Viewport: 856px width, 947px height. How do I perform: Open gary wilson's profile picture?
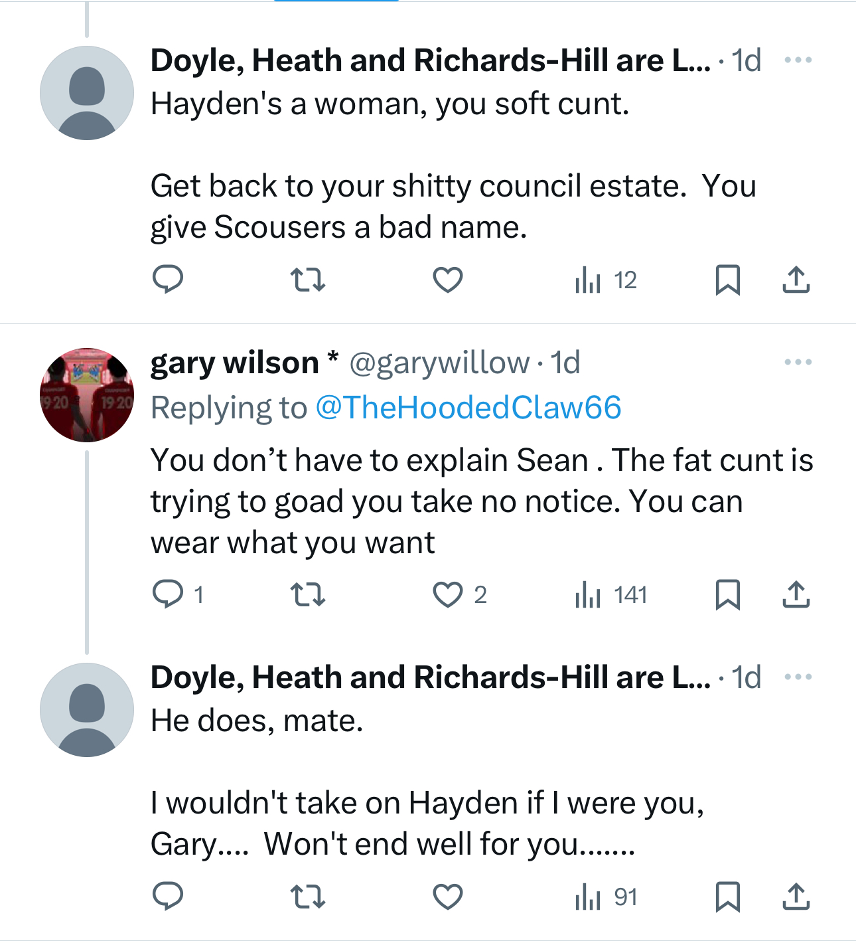(x=87, y=394)
